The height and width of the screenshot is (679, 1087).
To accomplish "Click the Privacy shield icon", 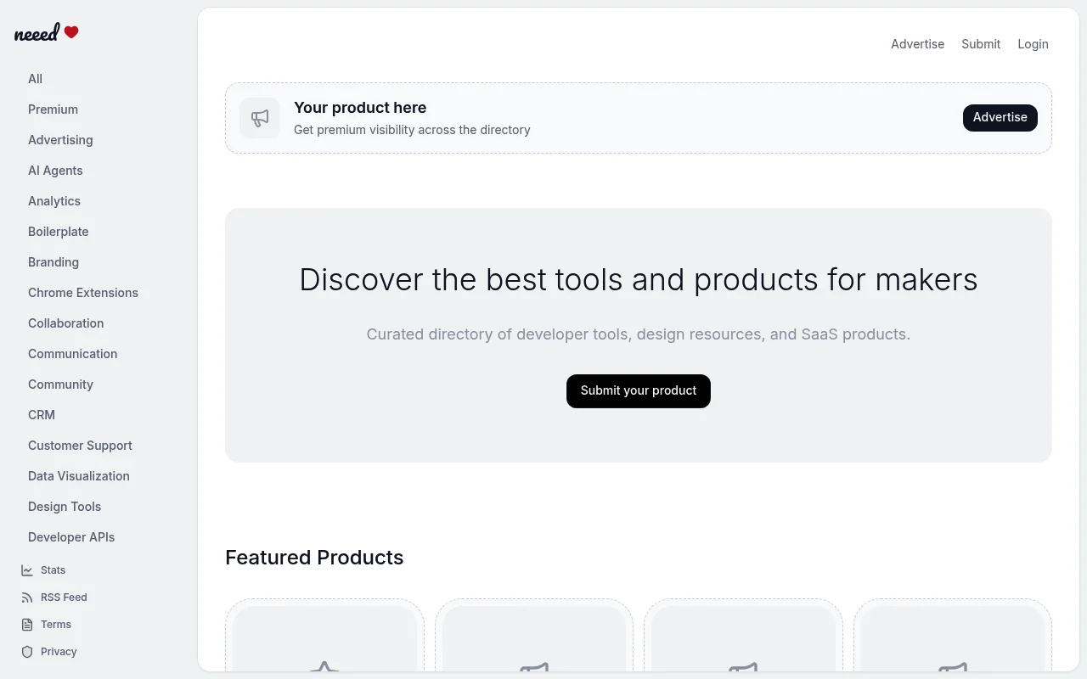I will coord(27,651).
